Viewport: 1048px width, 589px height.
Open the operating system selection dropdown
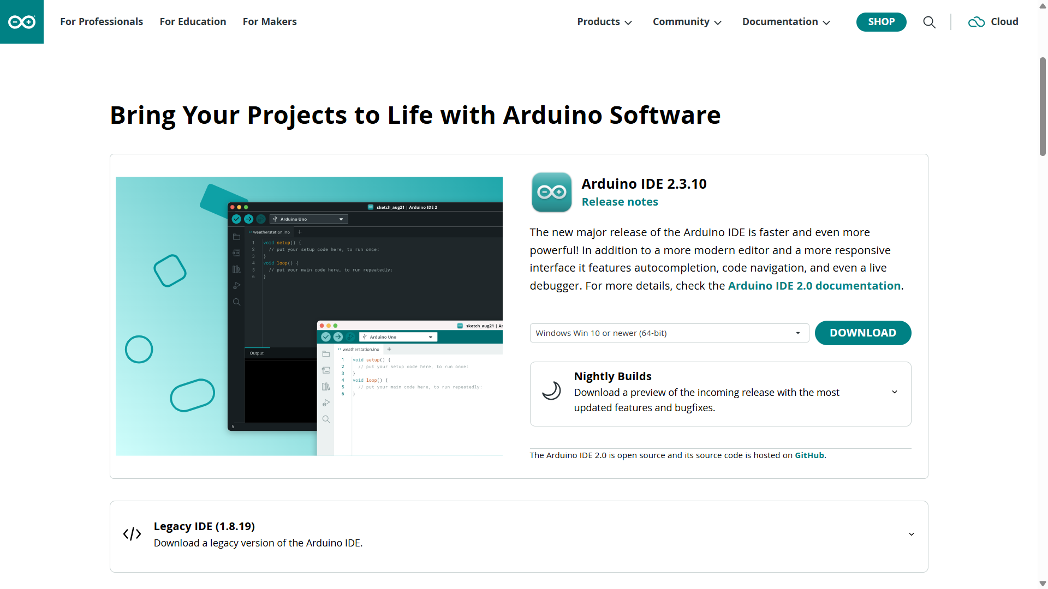pos(669,333)
